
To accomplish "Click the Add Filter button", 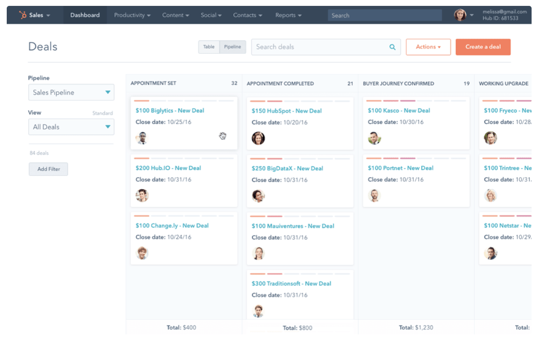I will pyautogui.click(x=48, y=169).
